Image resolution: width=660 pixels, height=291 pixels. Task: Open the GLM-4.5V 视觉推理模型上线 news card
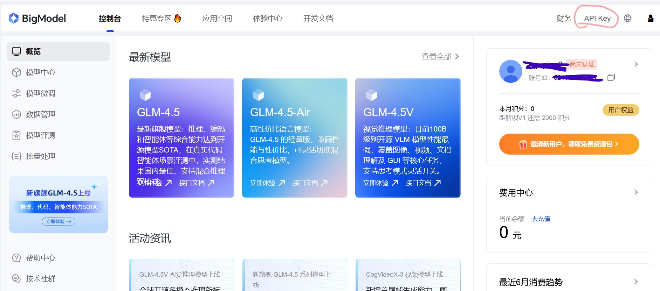(x=181, y=275)
